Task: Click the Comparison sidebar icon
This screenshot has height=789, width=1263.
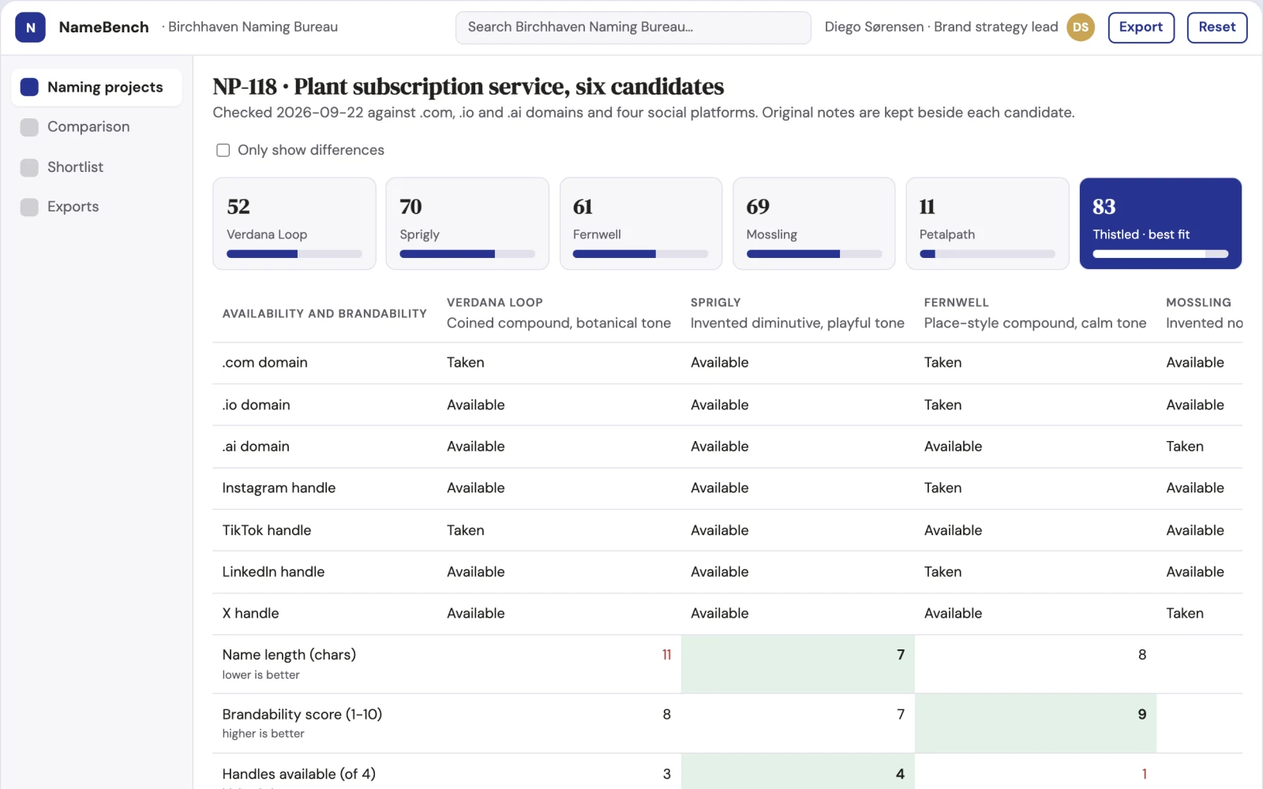Action: (29, 127)
